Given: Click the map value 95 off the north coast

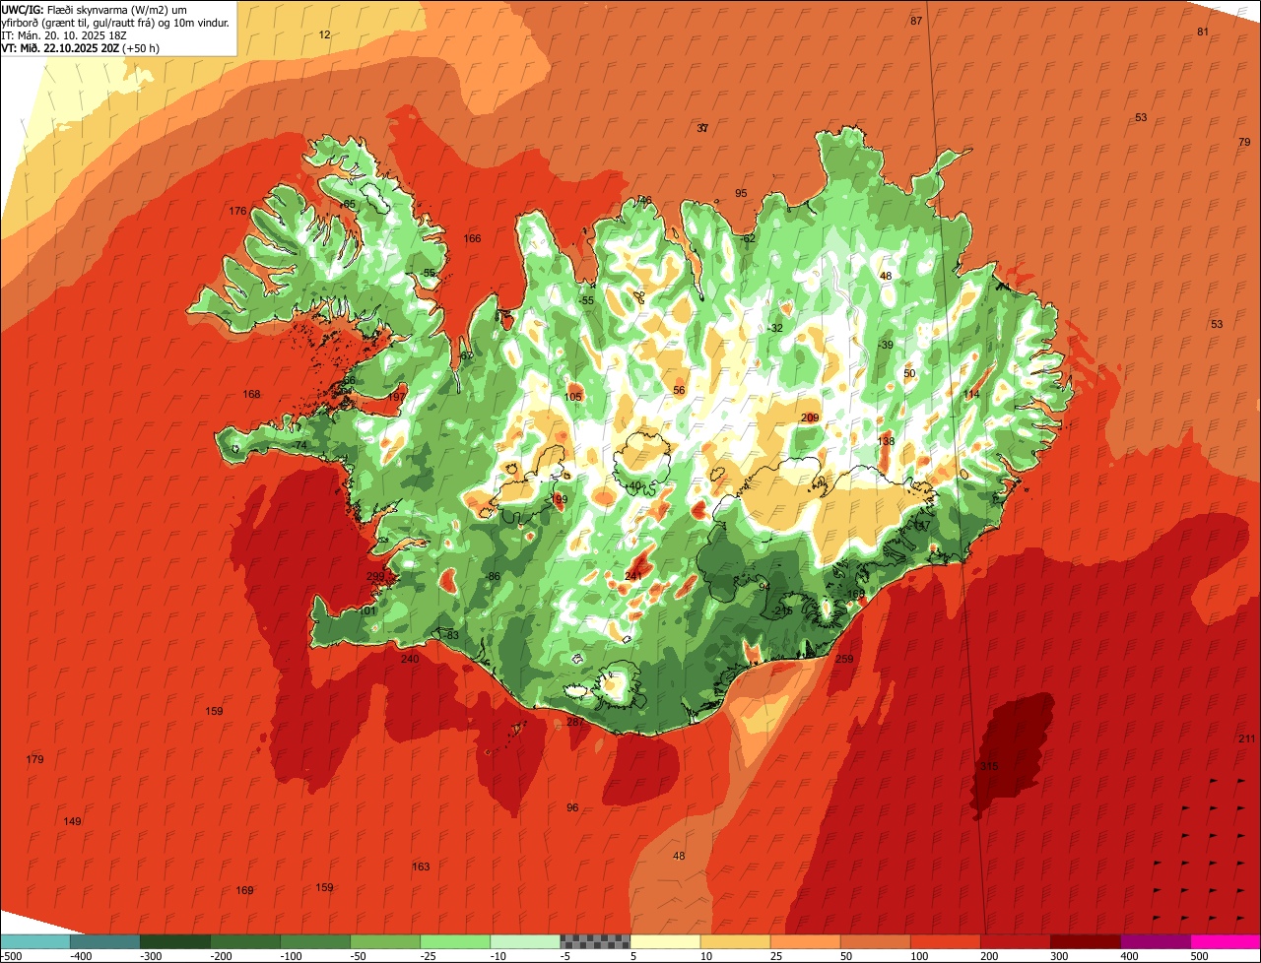Looking at the screenshot, I should pyautogui.click(x=741, y=193).
